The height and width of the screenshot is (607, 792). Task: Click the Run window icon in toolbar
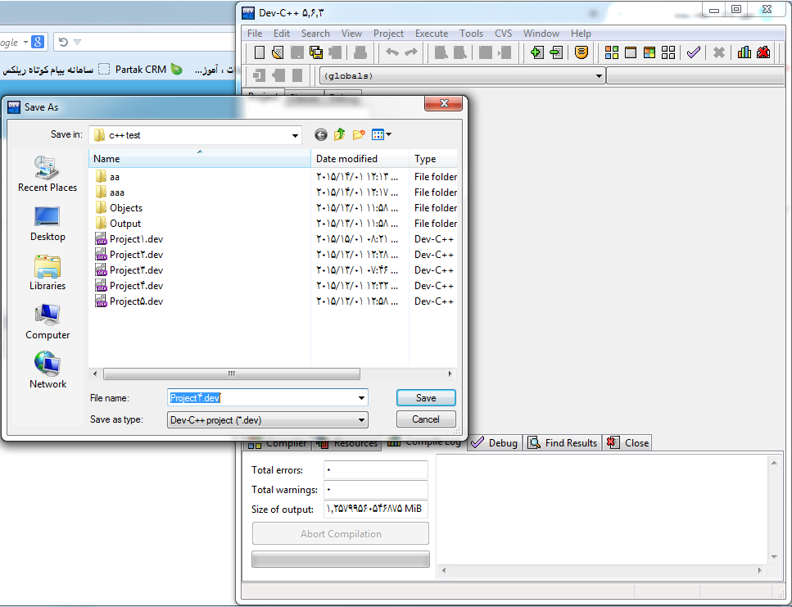[x=631, y=52]
